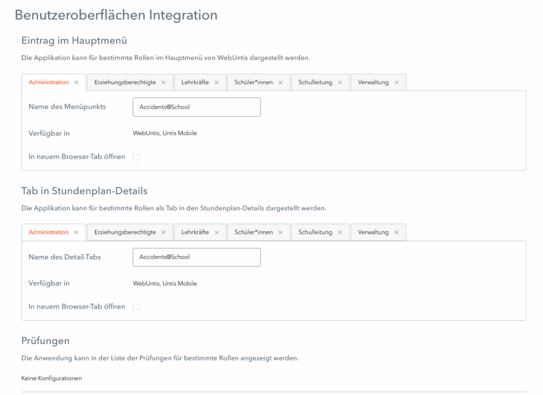Remove Administration tab in Stundenplan-Details section
Viewport: 543px width, 395px height.
(76, 233)
